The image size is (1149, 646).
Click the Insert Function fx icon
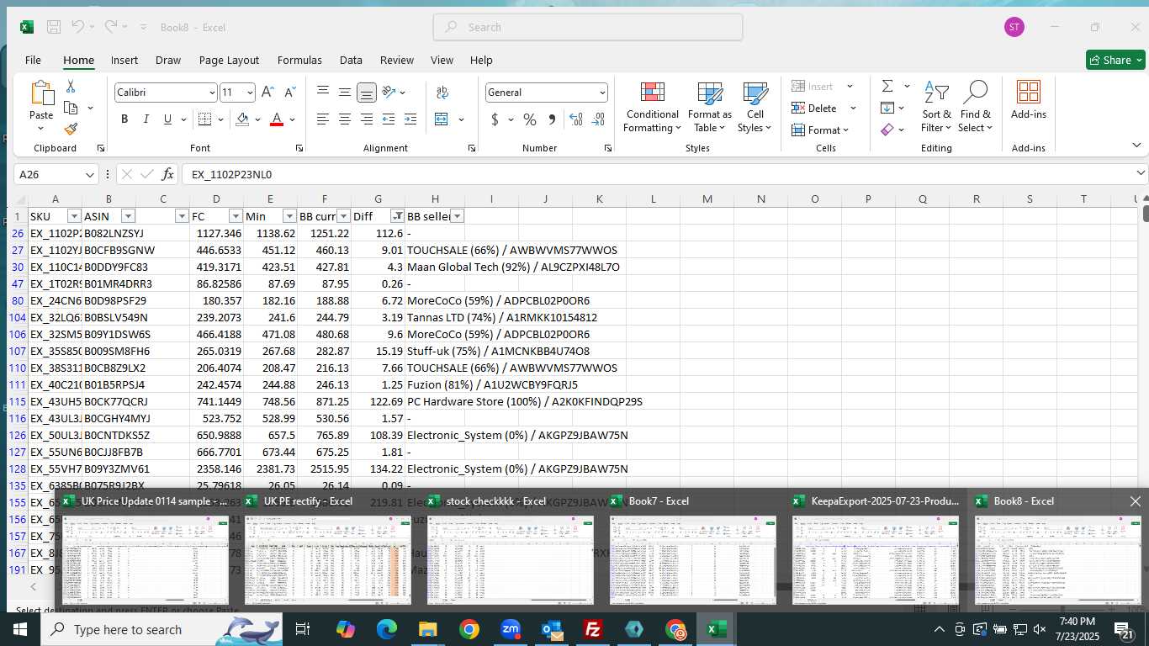click(168, 174)
